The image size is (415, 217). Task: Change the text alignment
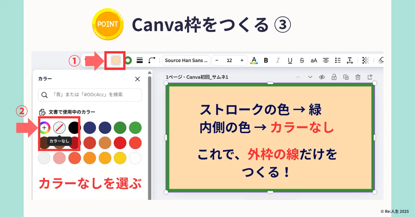click(326, 60)
